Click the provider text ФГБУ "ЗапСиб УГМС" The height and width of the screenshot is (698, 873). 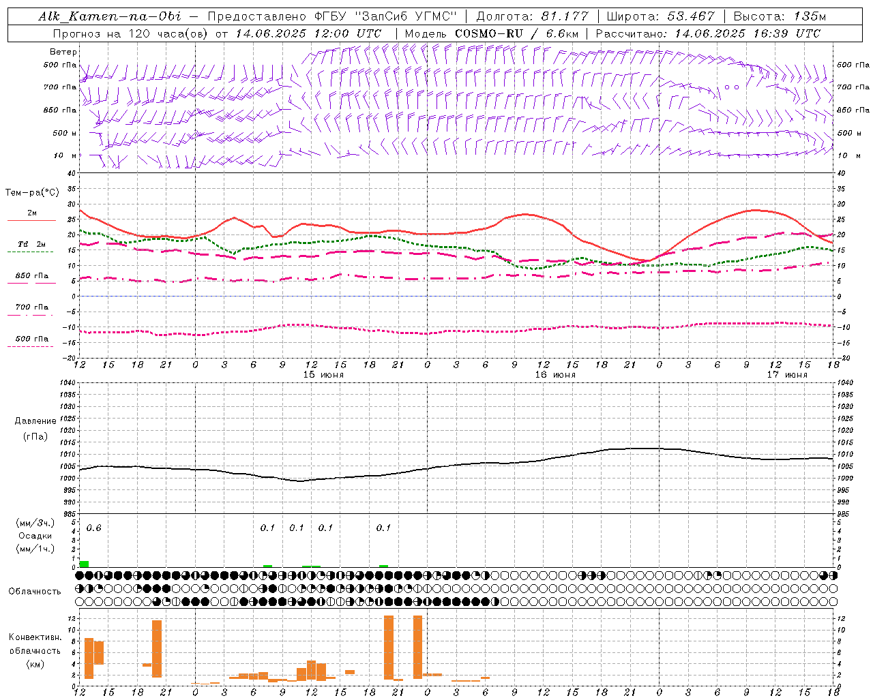click(x=385, y=16)
